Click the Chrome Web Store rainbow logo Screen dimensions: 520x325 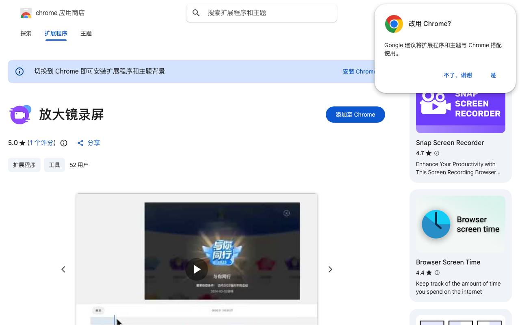(26, 13)
